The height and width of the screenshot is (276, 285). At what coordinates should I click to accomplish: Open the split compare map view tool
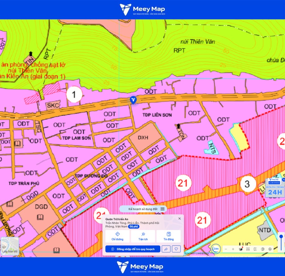point(255,249)
